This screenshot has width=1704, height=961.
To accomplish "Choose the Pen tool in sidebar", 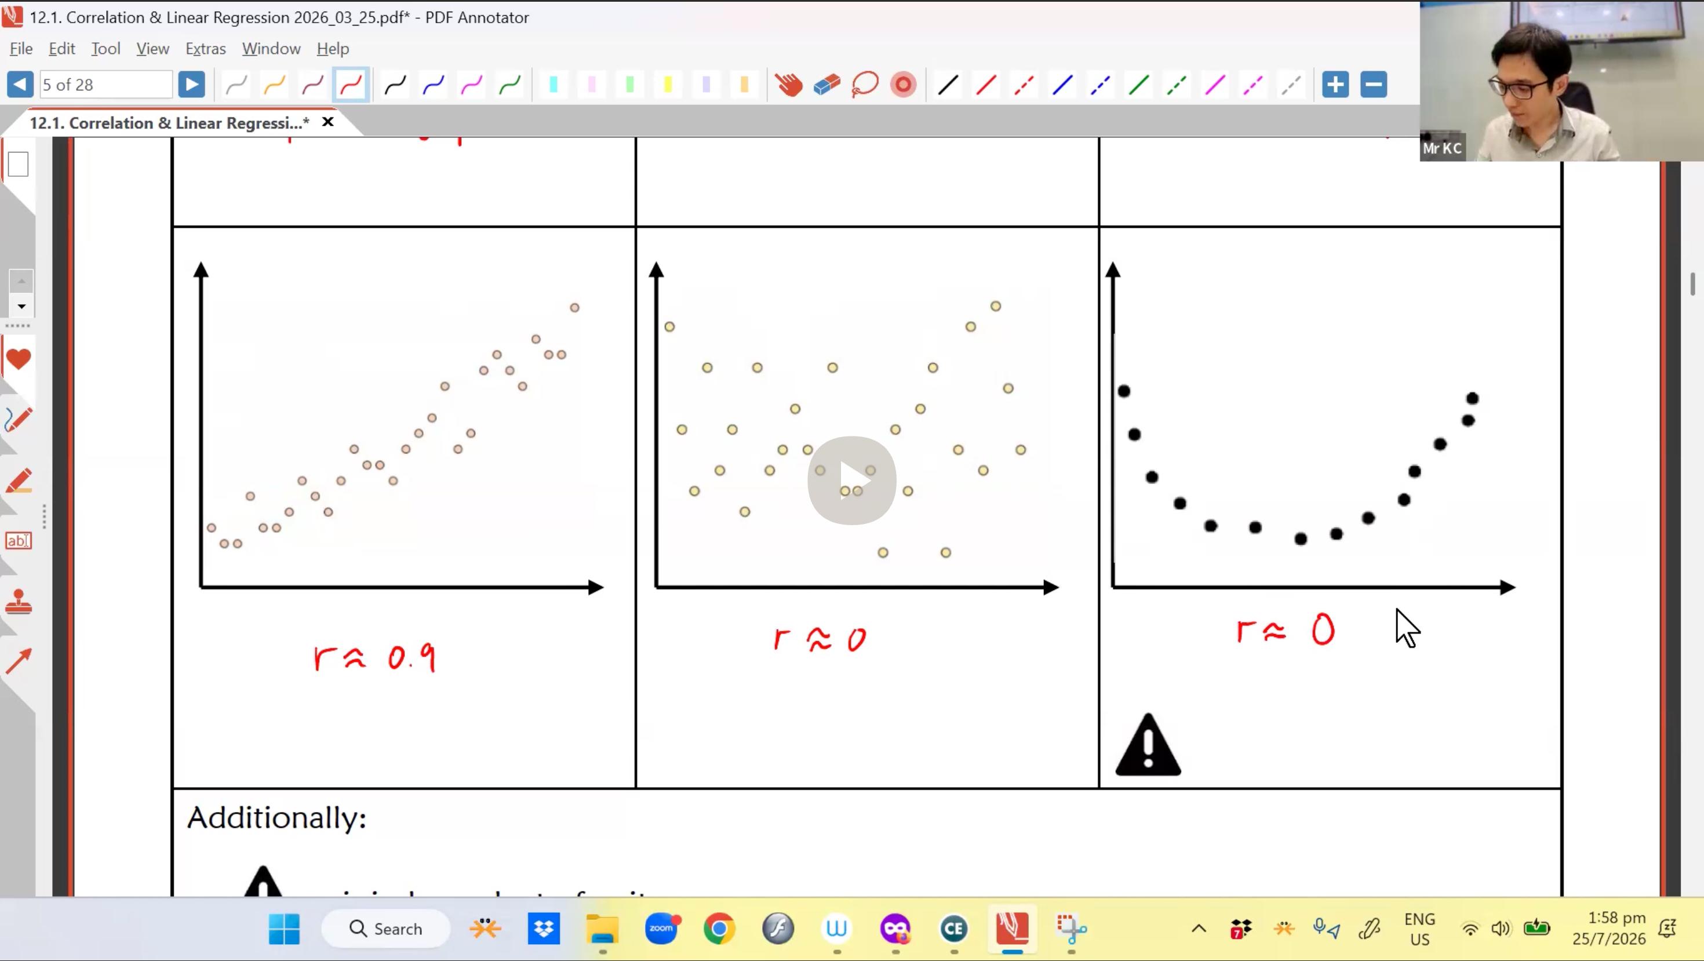I will pos(18,420).
